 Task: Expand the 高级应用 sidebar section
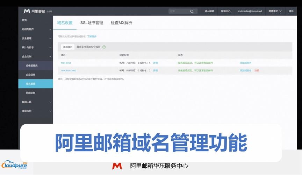36,111
